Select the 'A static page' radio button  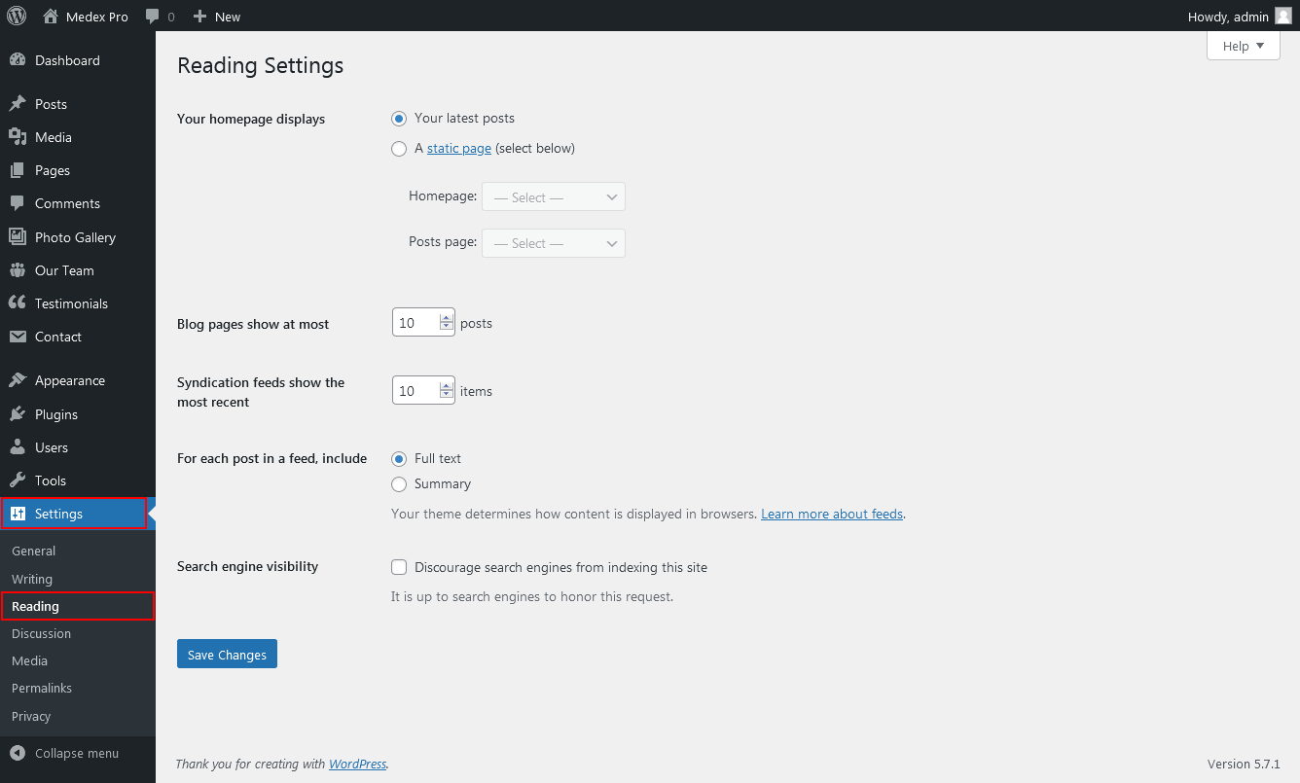(x=399, y=149)
